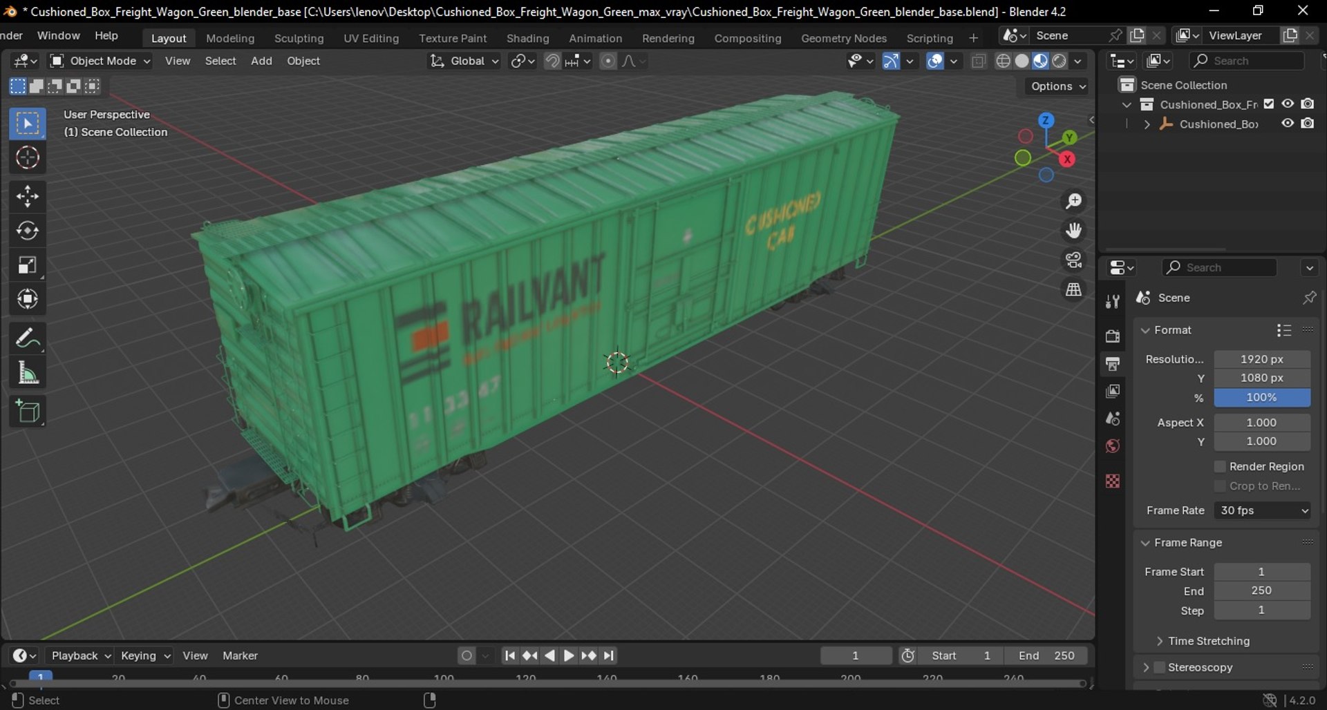Viewport: 1327px width, 710px height.
Task: Pick the Annotate pencil tool
Action: [28, 338]
